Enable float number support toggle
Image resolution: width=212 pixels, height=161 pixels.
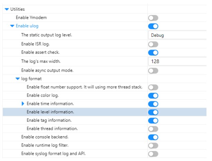coord(153,87)
